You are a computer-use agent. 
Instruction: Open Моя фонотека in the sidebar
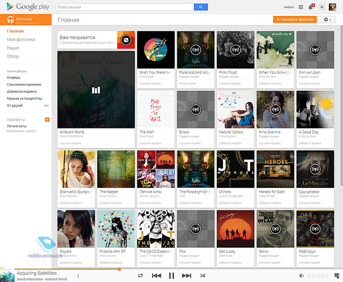[x=21, y=40]
